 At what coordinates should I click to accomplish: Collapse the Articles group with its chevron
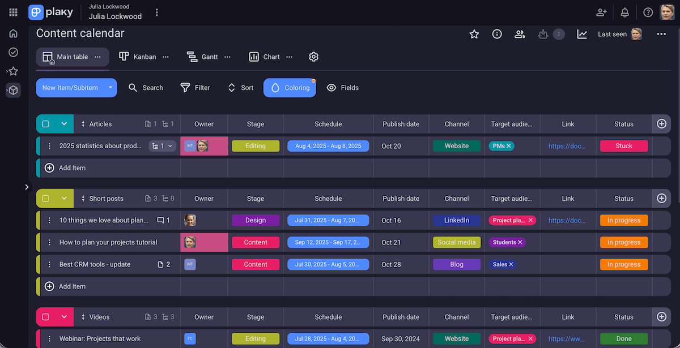pos(63,124)
